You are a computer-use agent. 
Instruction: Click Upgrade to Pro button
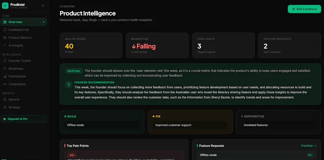pos(24,119)
